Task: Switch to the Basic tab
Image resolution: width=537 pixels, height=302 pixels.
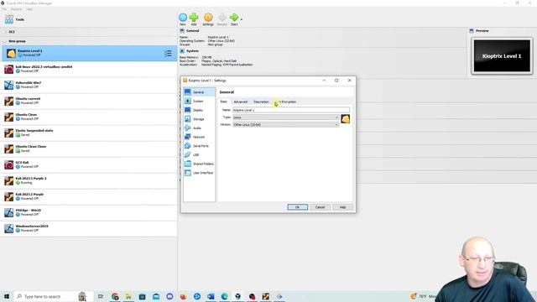Action: tap(224, 102)
